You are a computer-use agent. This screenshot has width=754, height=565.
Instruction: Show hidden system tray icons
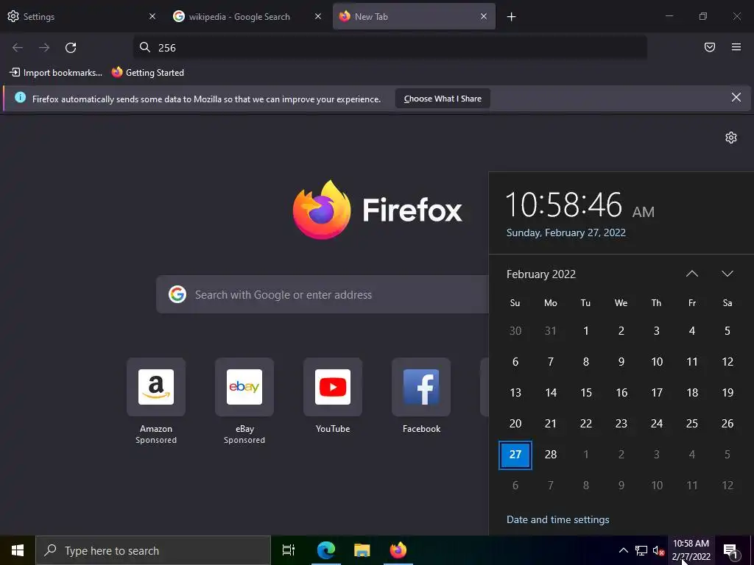tap(623, 550)
